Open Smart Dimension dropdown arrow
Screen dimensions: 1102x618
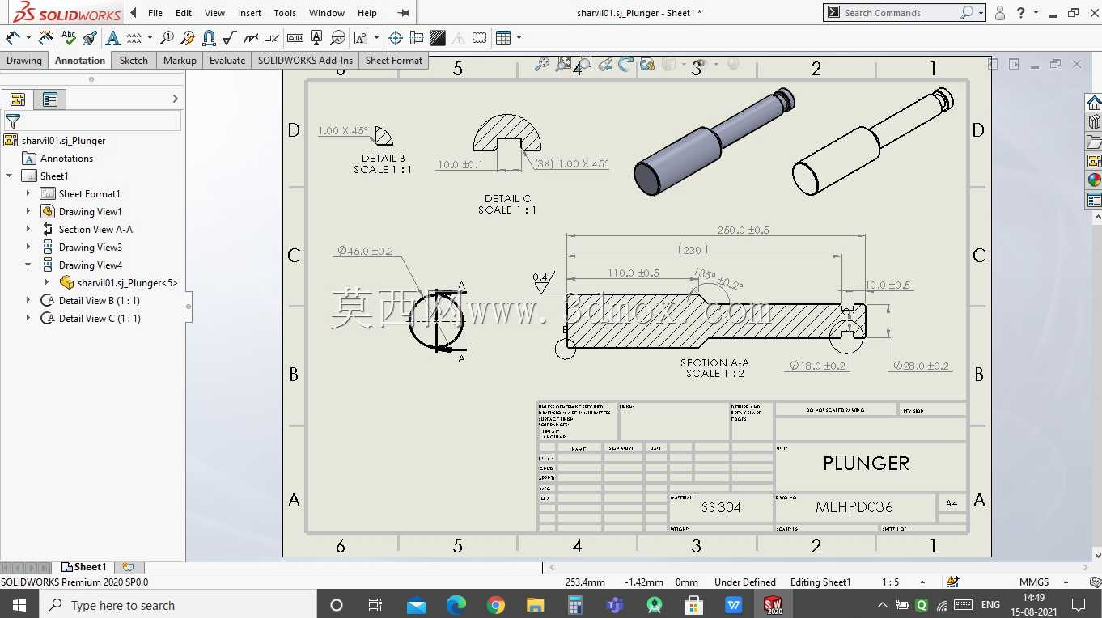tap(28, 37)
